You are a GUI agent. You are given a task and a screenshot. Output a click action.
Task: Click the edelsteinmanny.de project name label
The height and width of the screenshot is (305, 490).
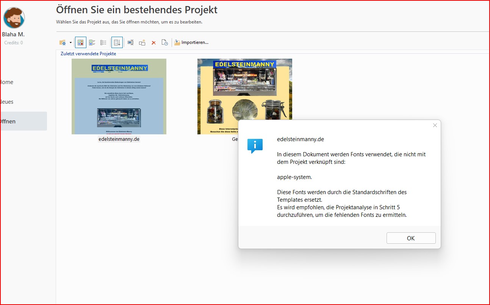(x=119, y=139)
